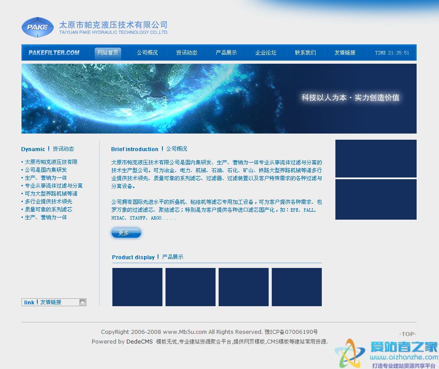Open the 联系我们 navigation item
Viewport: 439px width, 369px height.
pyautogui.click(x=306, y=52)
